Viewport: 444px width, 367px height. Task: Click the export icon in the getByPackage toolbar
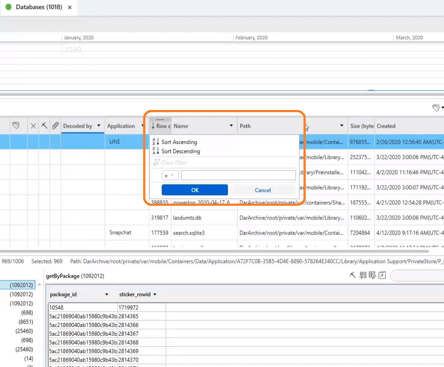coord(382,275)
